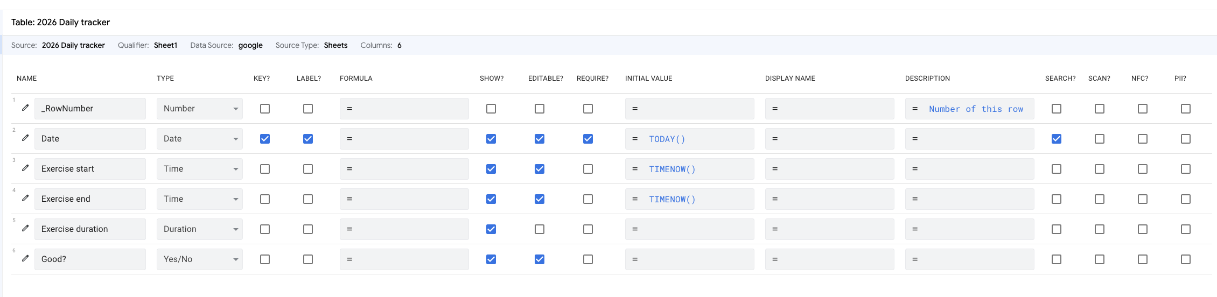
Task: Enable REQUIRE? for Exercise start
Action: point(588,169)
